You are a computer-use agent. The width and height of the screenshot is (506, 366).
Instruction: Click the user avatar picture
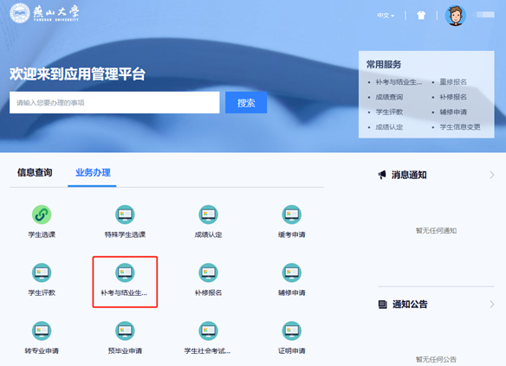456,16
